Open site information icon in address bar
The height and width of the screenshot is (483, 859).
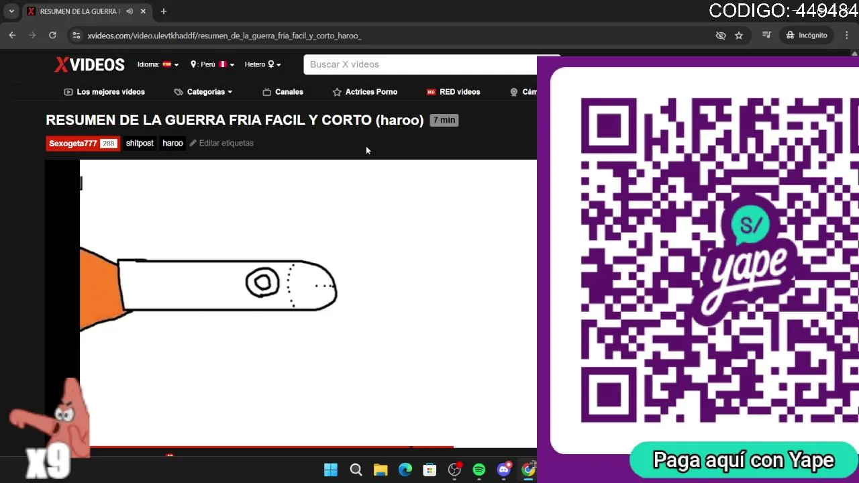[76, 36]
